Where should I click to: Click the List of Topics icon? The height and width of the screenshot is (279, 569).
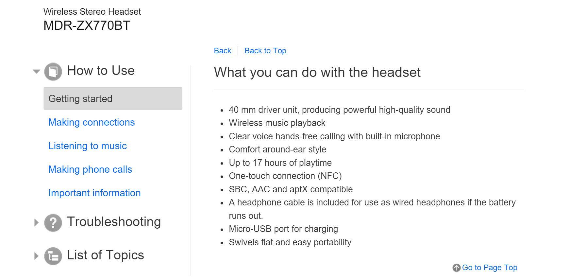(x=53, y=256)
